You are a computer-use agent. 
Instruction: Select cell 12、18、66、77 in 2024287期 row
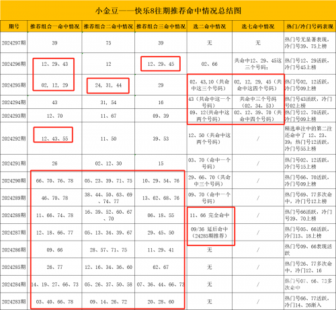(x=54, y=233)
